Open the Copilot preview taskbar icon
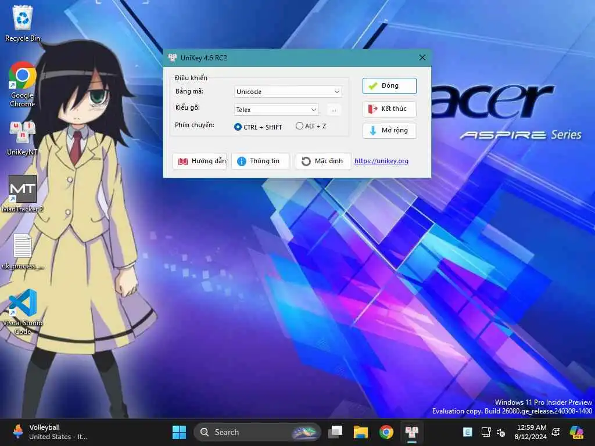Viewport: 595px width, 446px height. point(576,432)
